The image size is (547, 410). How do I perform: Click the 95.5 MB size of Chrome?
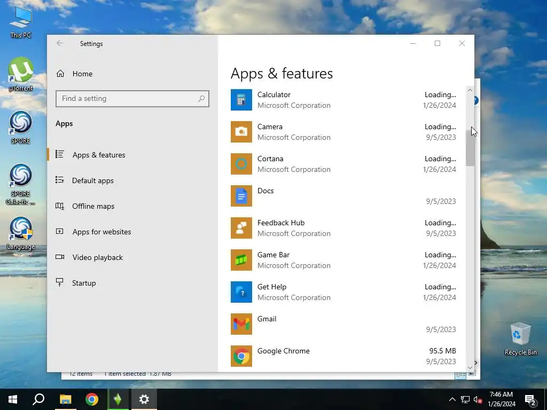coord(443,351)
